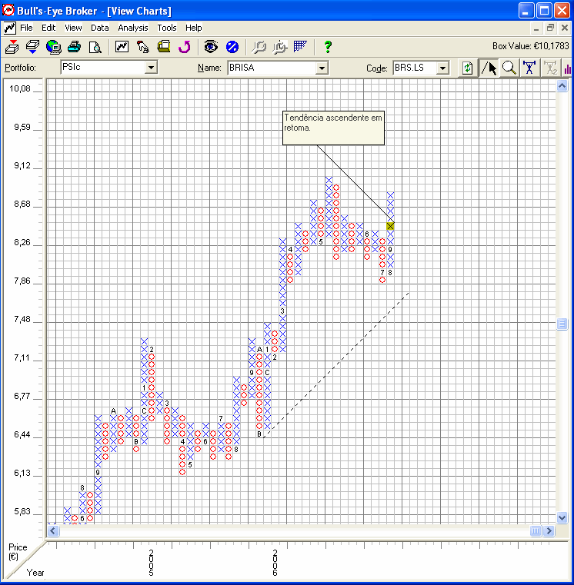
Task: Click the chart document icon beside File menu
Action: [x=10, y=28]
